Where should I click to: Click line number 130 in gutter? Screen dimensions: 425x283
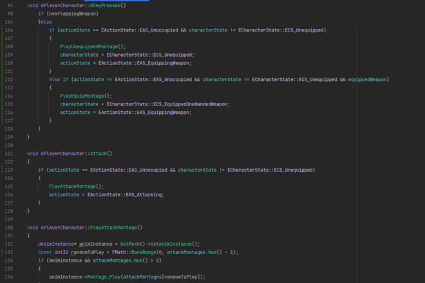[9, 228]
